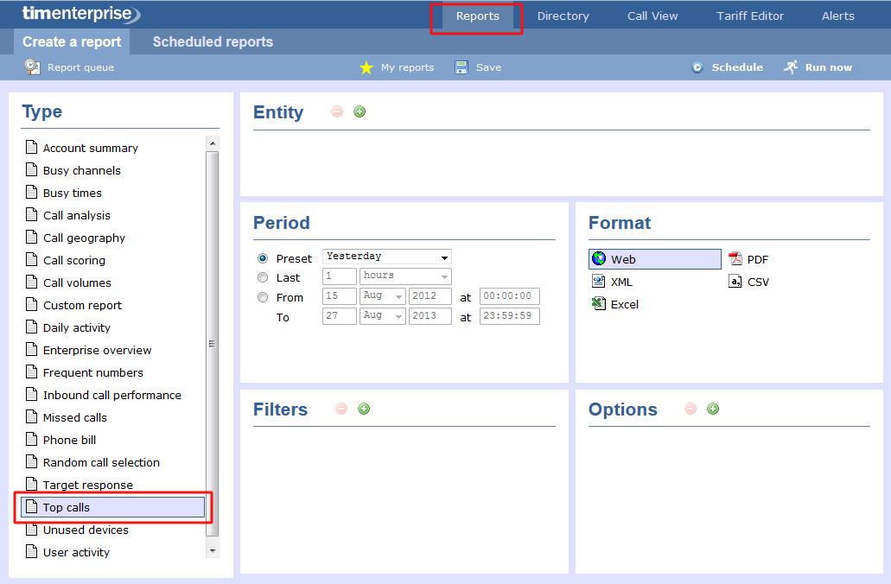Screen dimensions: 891x584
Task: Open the From month Aug dropdown
Action: tap(383, 296)
